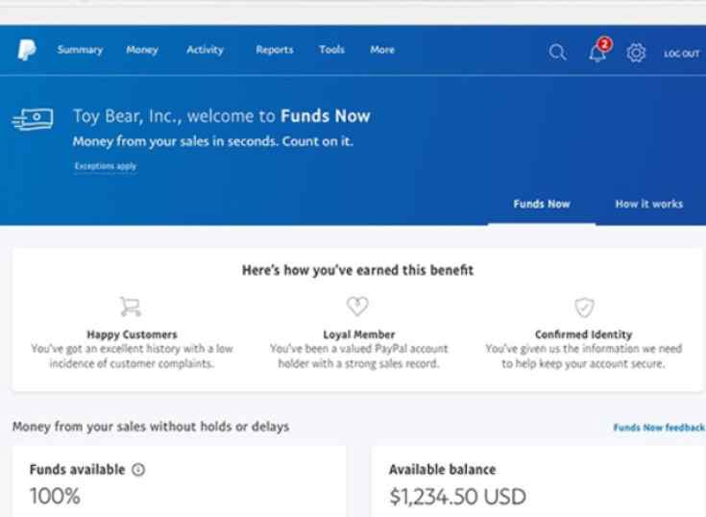Screen dimensions: 706x517
Task: Click the 100% funds available value
Action: click(x=55, y=496)
